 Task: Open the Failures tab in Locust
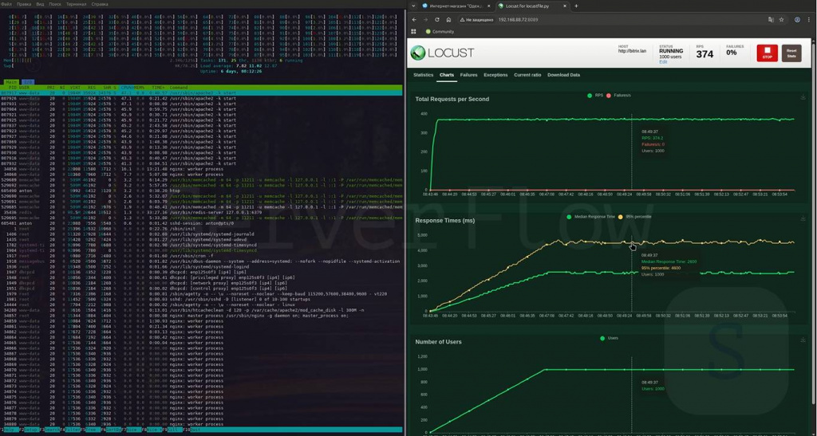(x=468, y=75)
